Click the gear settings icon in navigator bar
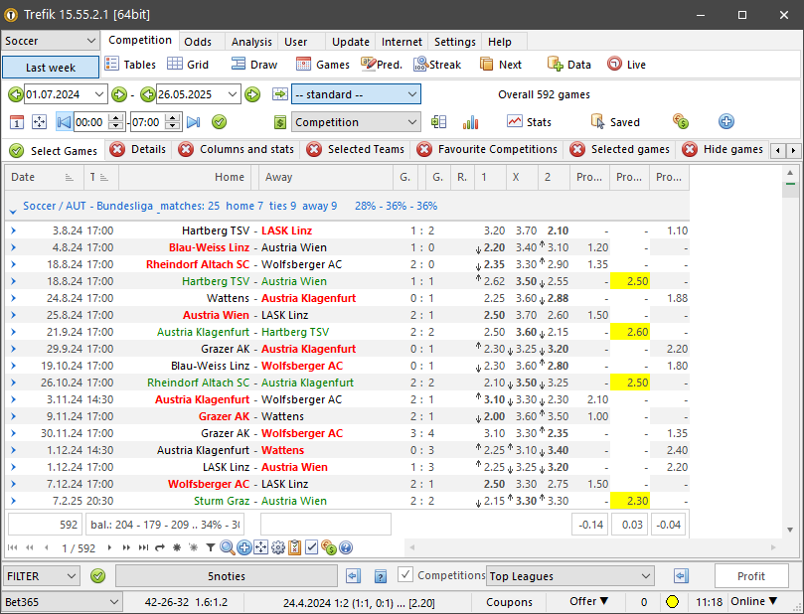The width and height of the screenshot is (804, 614). 278,547
